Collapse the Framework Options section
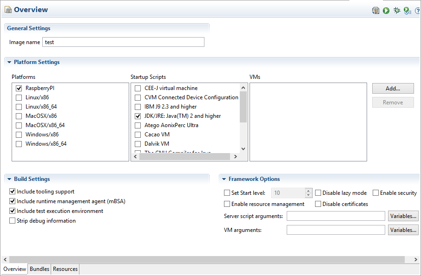 (x=224, y=179)
